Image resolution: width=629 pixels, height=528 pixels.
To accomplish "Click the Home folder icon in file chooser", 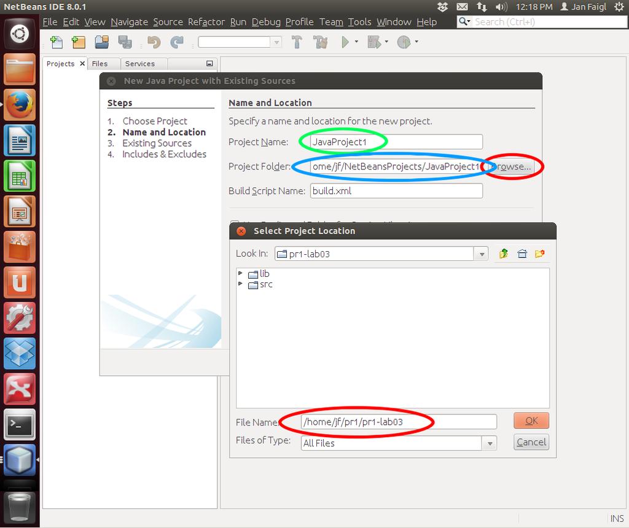I will point(522,254).
